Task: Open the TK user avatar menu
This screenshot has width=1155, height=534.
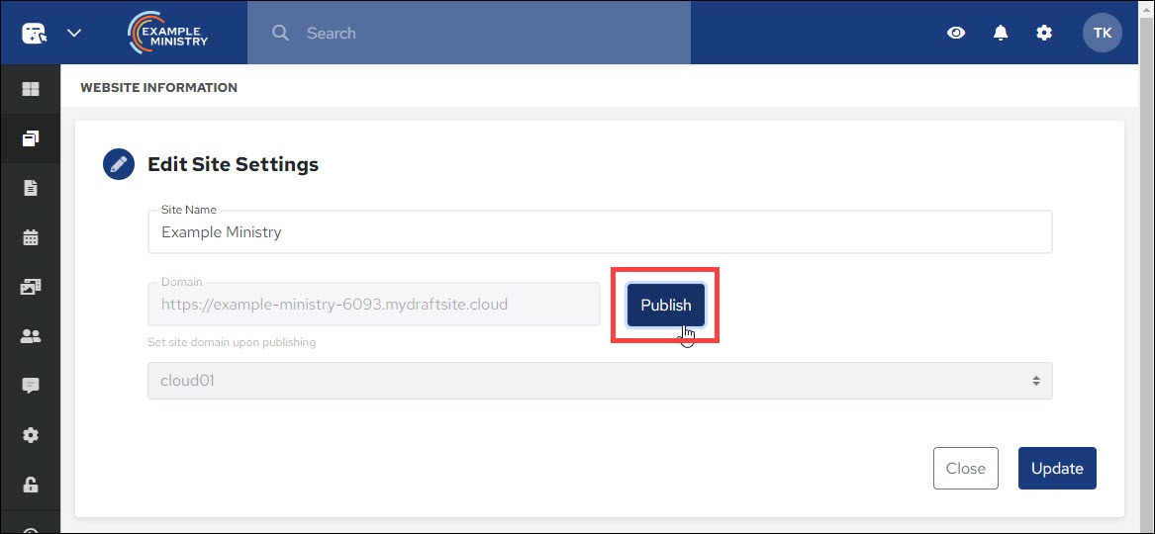Action: pyautogui.click(x=1102, y=33)
